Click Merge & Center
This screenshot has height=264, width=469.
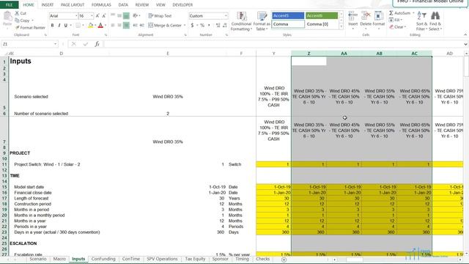165,25
